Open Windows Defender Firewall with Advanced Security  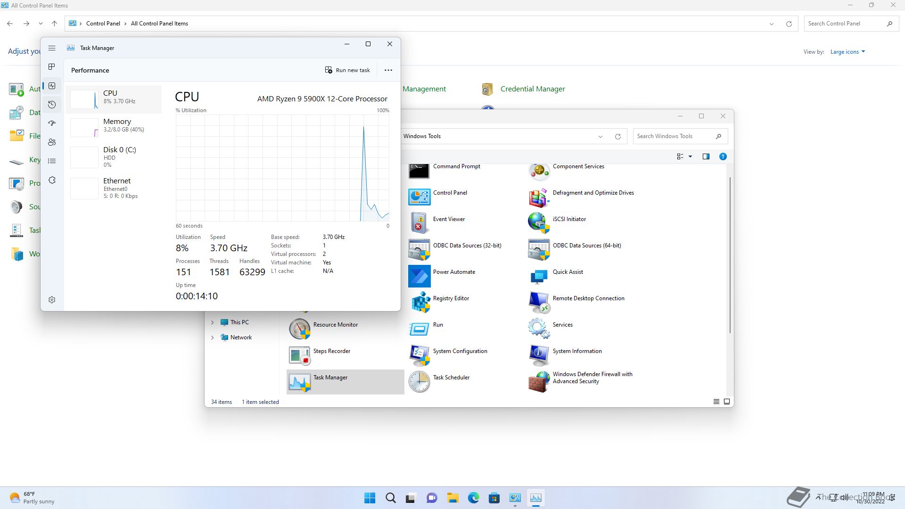581,381
